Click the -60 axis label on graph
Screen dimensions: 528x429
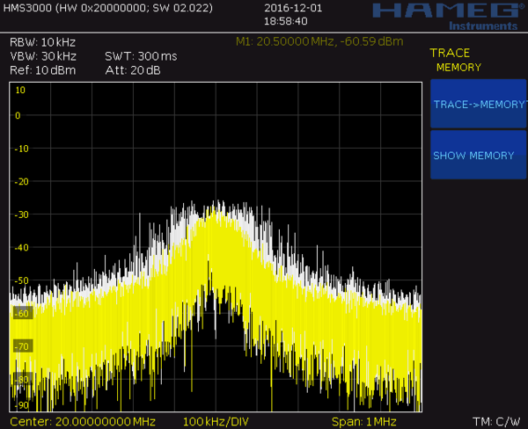click(23, 313)
